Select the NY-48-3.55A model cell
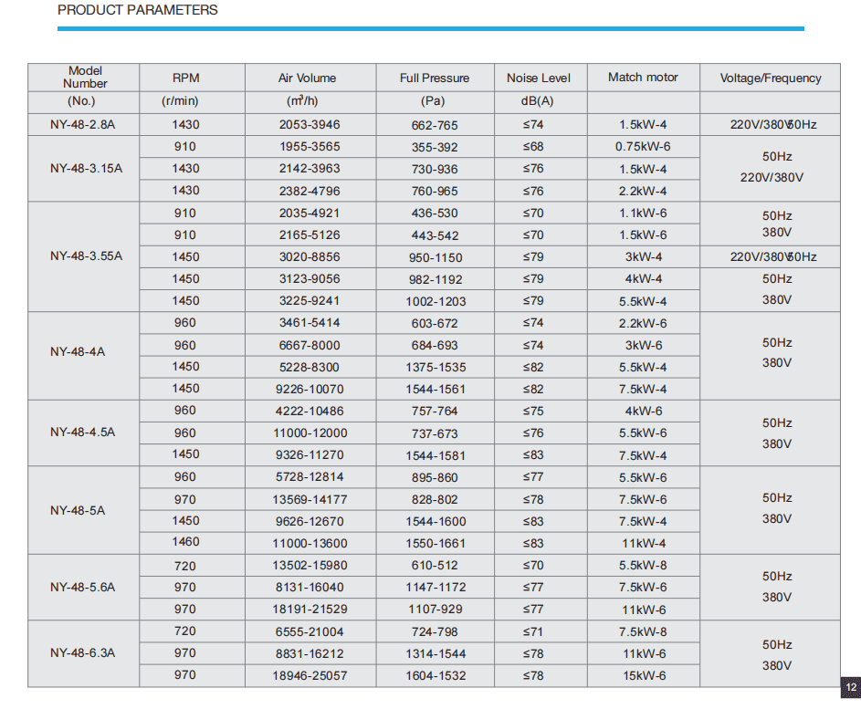861x709 pixels. tap(83, 256)
